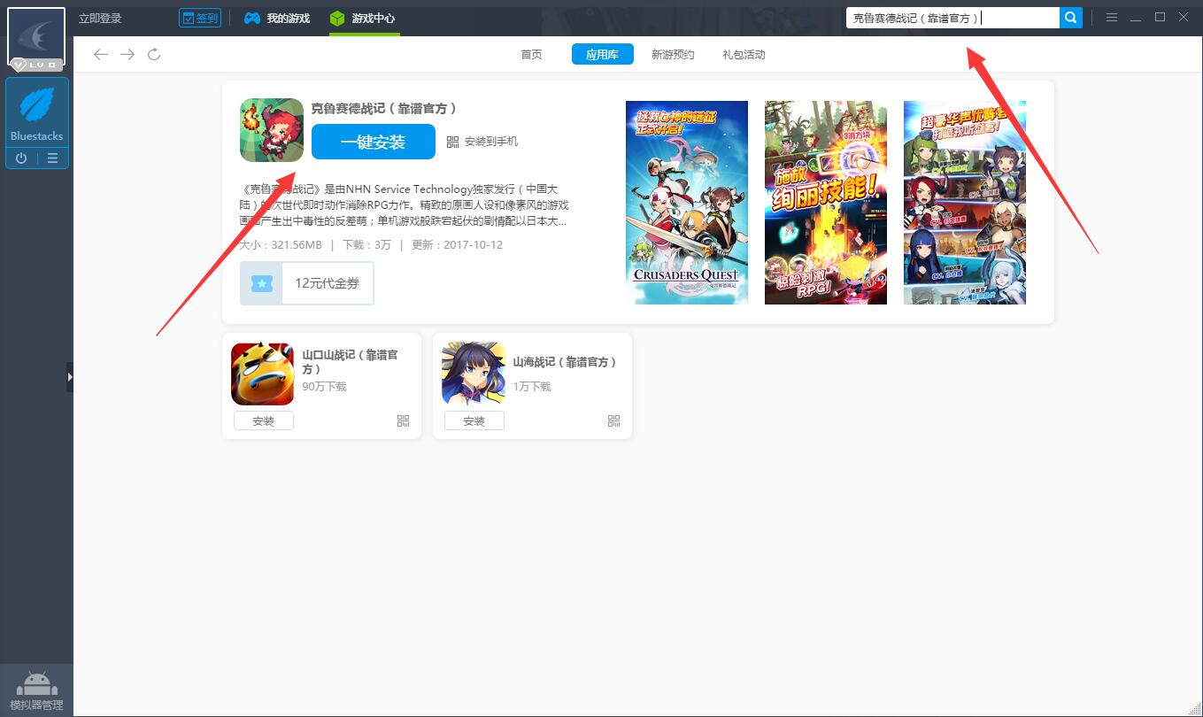Click the 克鲁赛德战记（靠谱官方）title text
The height and width of the screenshot is (717, 1203).
click(x=383, y=108)
